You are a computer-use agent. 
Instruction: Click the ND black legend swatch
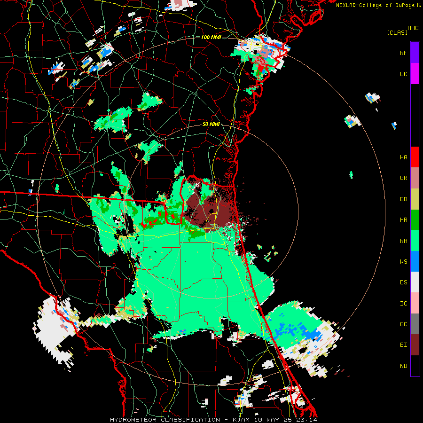(x=415, y=366)
